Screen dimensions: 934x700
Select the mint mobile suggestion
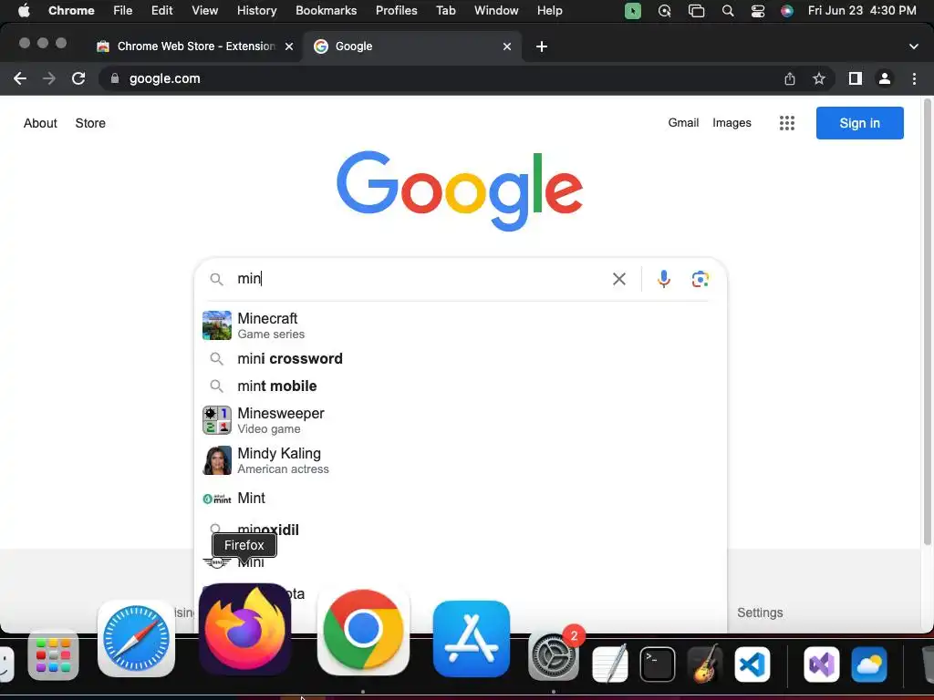pyautogui.click(x=460, y=386)
